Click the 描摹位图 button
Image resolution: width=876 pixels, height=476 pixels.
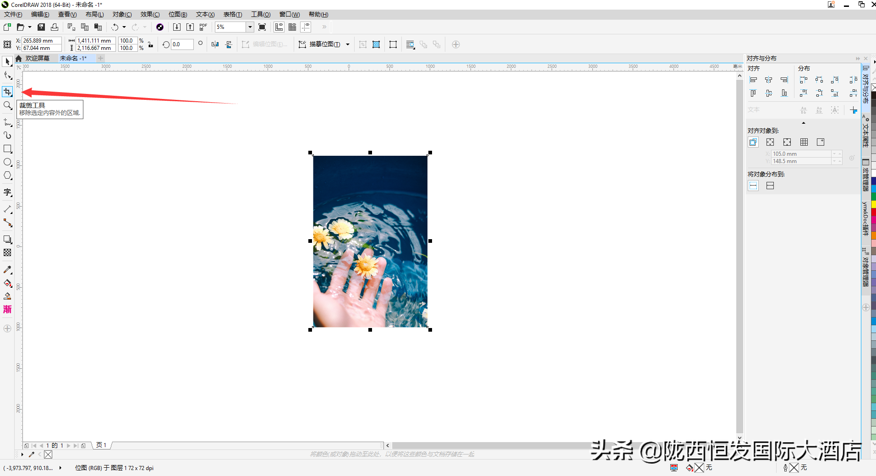point(320,44)
